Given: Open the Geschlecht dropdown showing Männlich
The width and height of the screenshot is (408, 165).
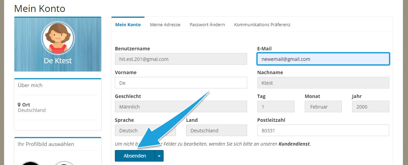Looking at the screenshot, I should tap(181, 106).
